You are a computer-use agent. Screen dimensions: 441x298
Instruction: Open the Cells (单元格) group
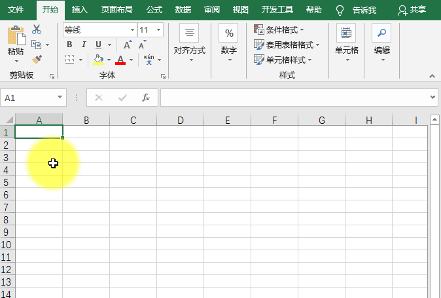(x=347, y=43)
